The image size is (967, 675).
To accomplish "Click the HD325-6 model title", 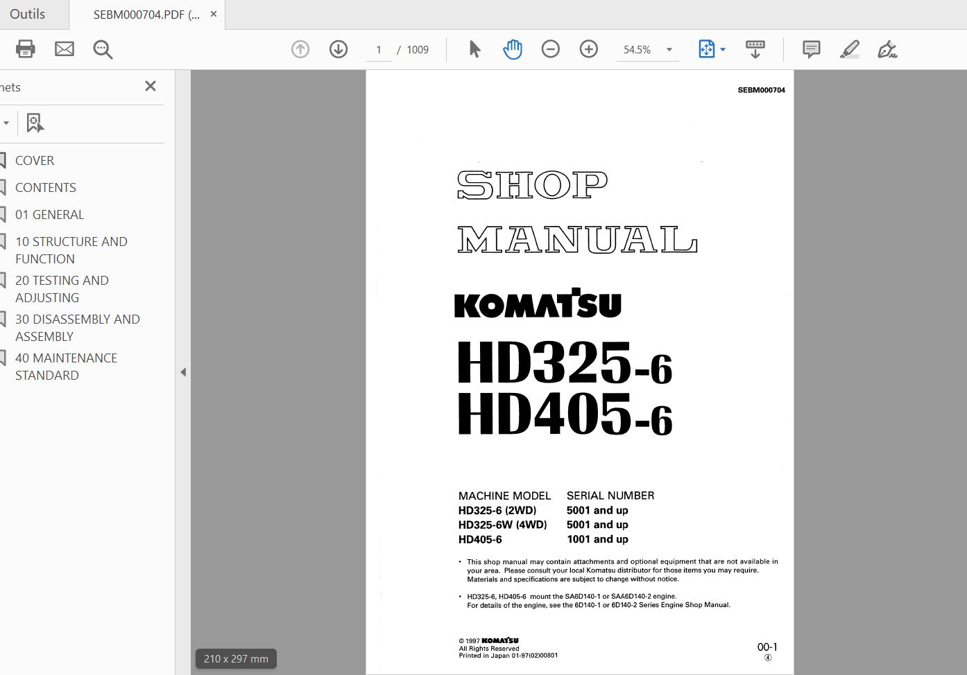I will tap(565, 362).
